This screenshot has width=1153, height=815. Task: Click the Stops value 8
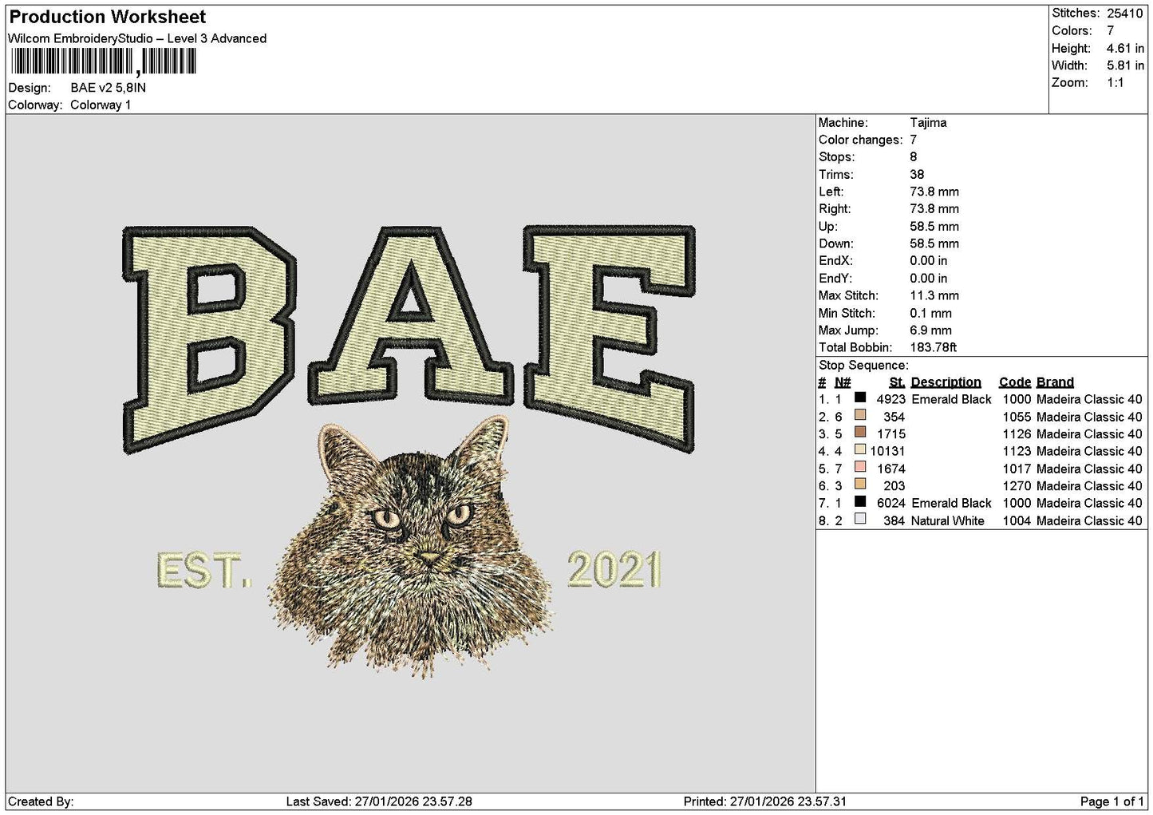pos(914,157)
